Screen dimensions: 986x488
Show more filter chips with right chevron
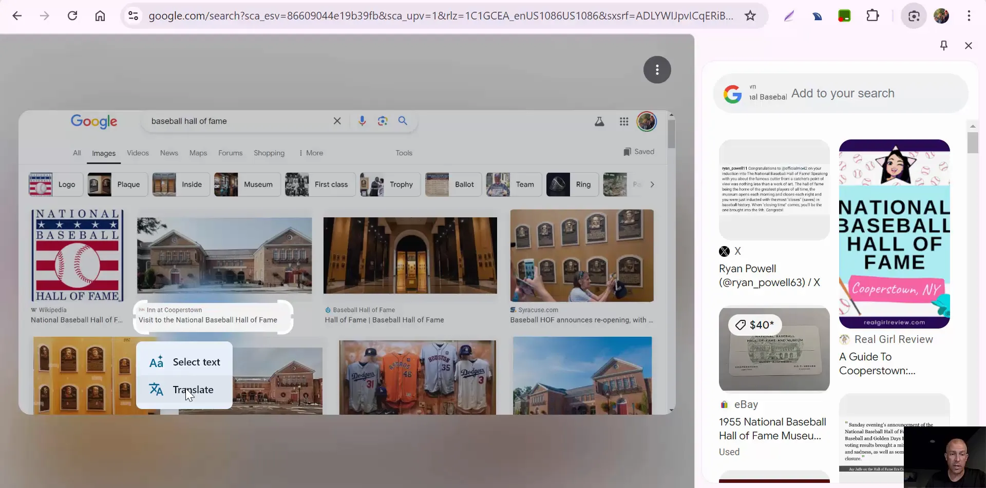pyautogui.click(x=652, y=185)
